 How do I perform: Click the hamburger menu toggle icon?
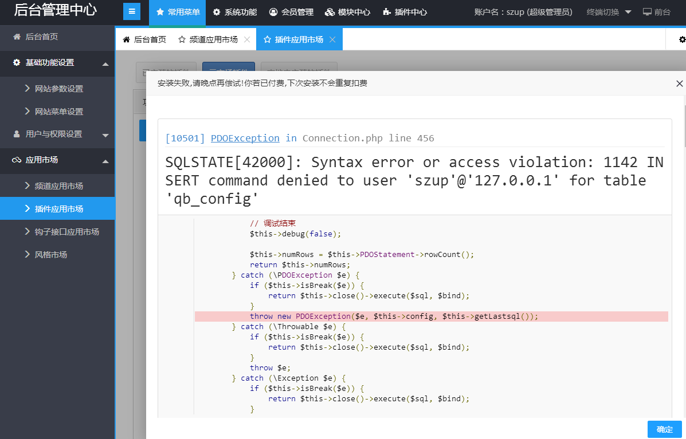pyautogui.click(x=131, y=11)
